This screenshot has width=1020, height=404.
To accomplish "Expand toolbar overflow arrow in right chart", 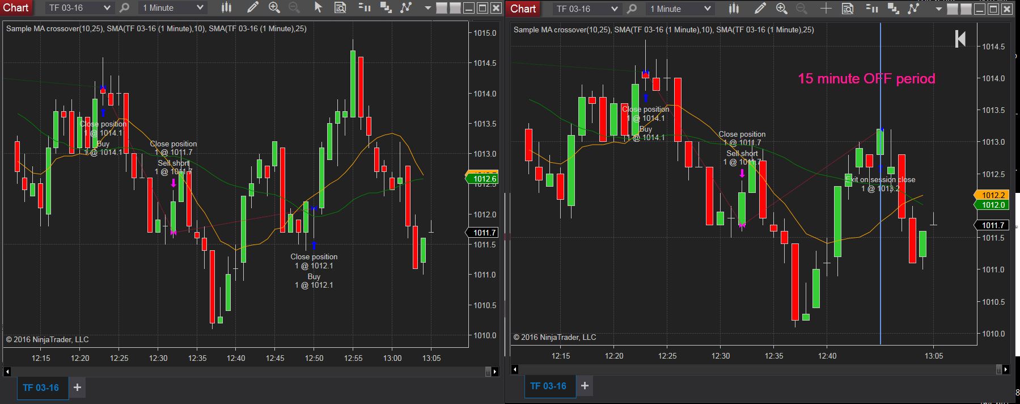I will click(939, 9).
